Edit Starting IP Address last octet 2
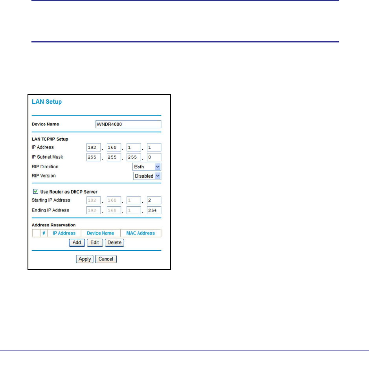The width and height of the screenshot is (369, 378). tap(154, 200)
